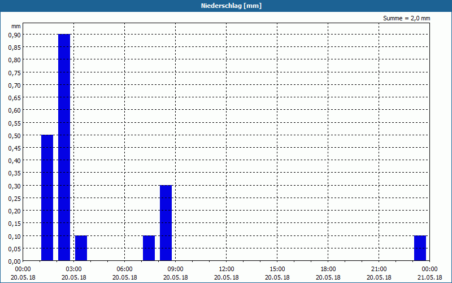The height and width of the screenshot is (283, 452).
Task: Select the 0,10 mm bar beside the 0,30 bar
Action: (149, 248)
